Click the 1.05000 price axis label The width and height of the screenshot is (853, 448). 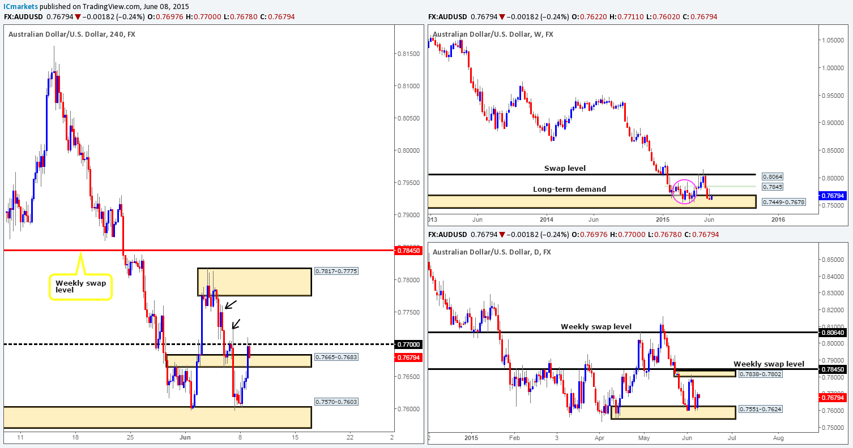(831, 40)
